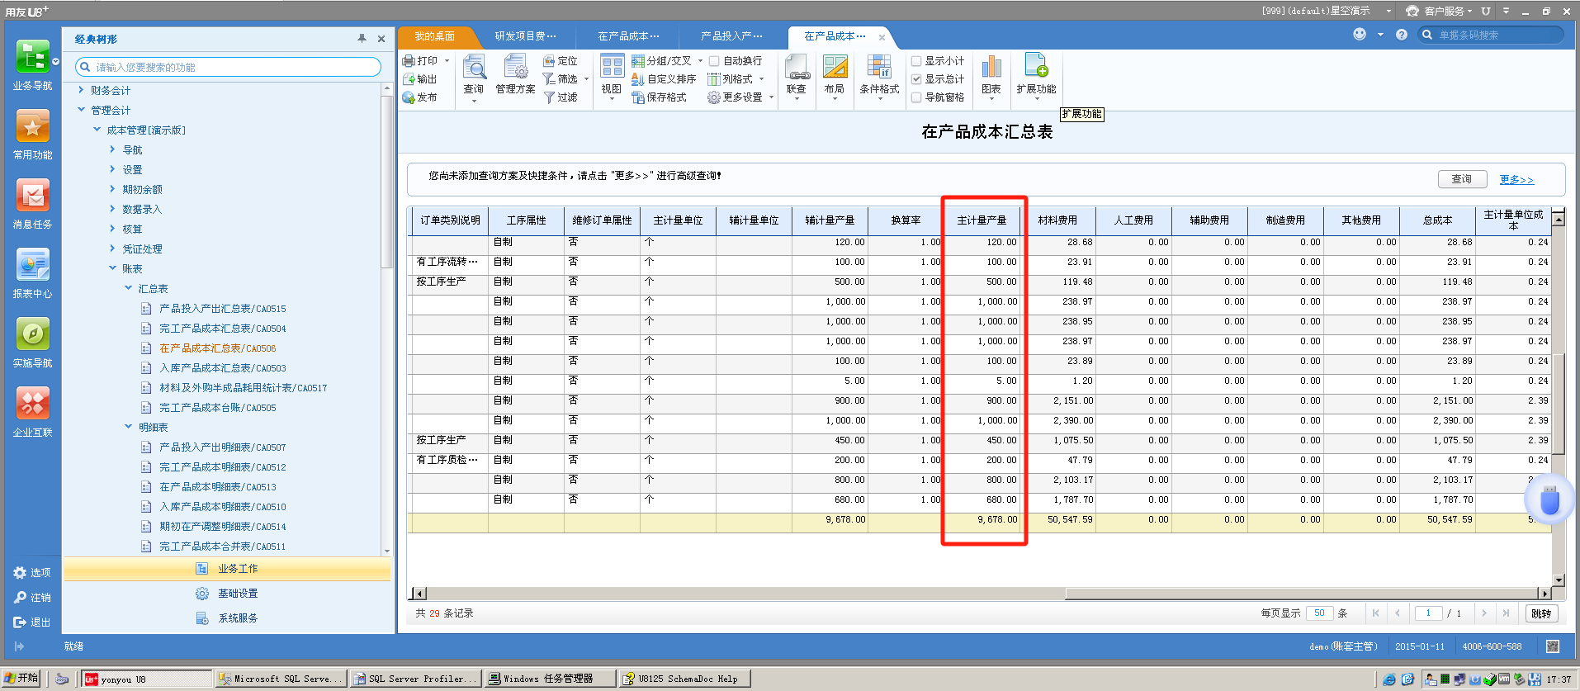
Task: Click the 视图 view icon
Action: point(612,68)
